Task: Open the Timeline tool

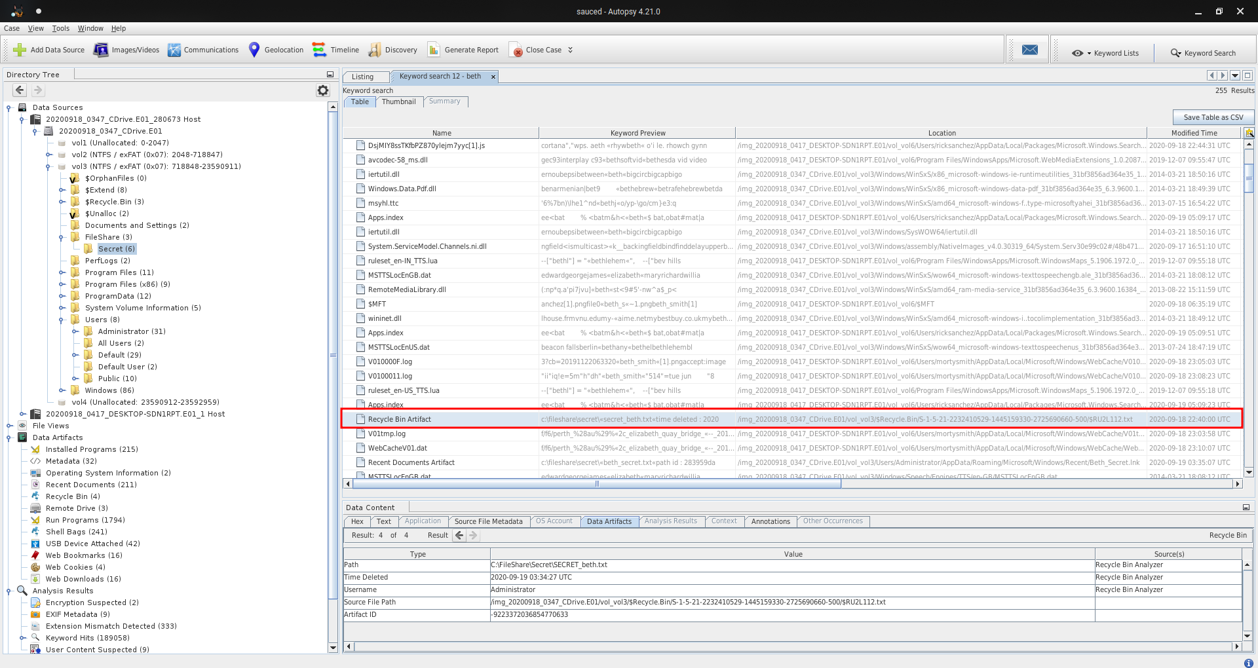Action: (x=319, y=50)
